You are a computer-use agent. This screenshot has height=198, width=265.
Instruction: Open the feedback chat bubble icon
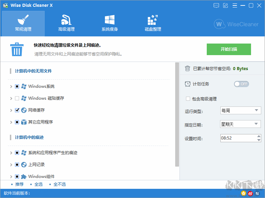(216, 5)
